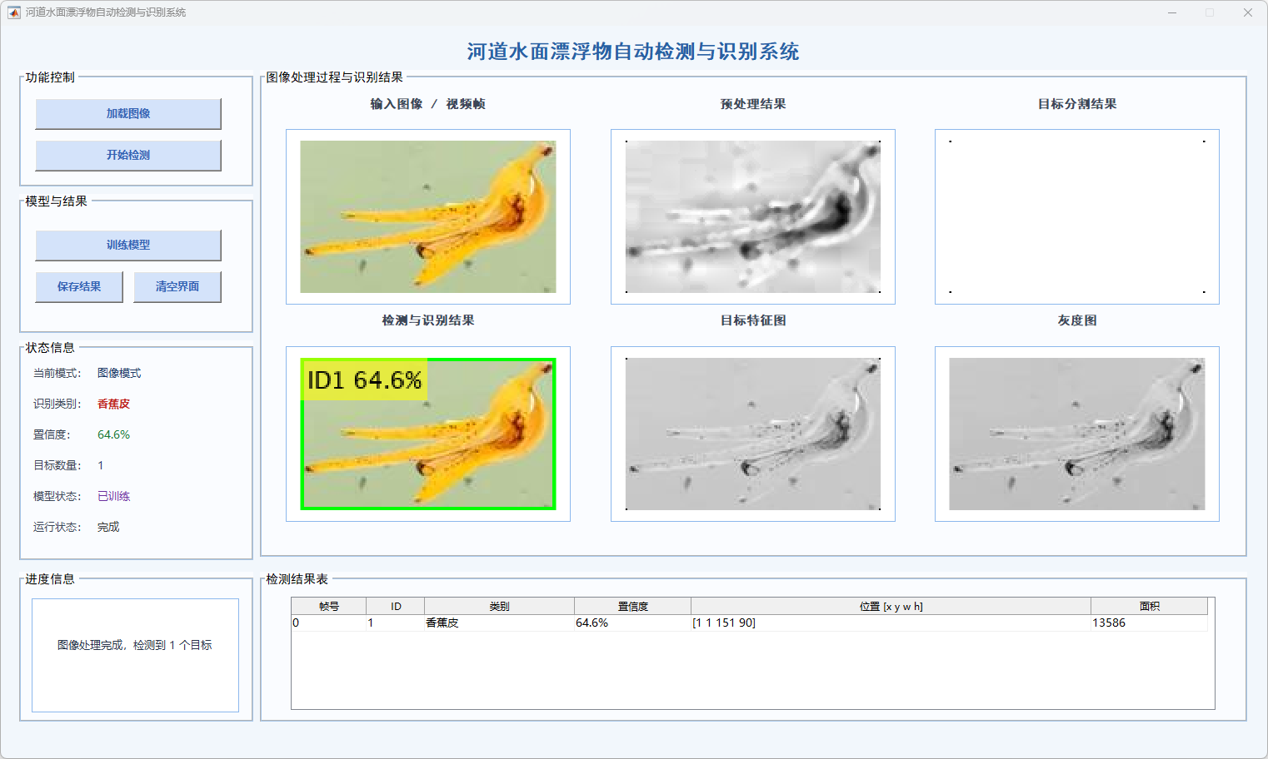The height and width of the screenshot is (759, 1268).
Task: Click the 帧号 column header
Action: coord(329,607)
